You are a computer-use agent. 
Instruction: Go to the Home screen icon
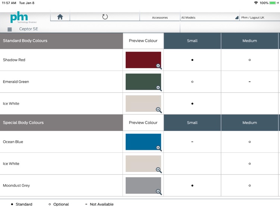[60, 17]
